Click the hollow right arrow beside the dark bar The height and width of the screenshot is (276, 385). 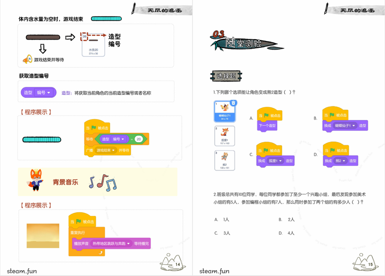coord(70,37)
